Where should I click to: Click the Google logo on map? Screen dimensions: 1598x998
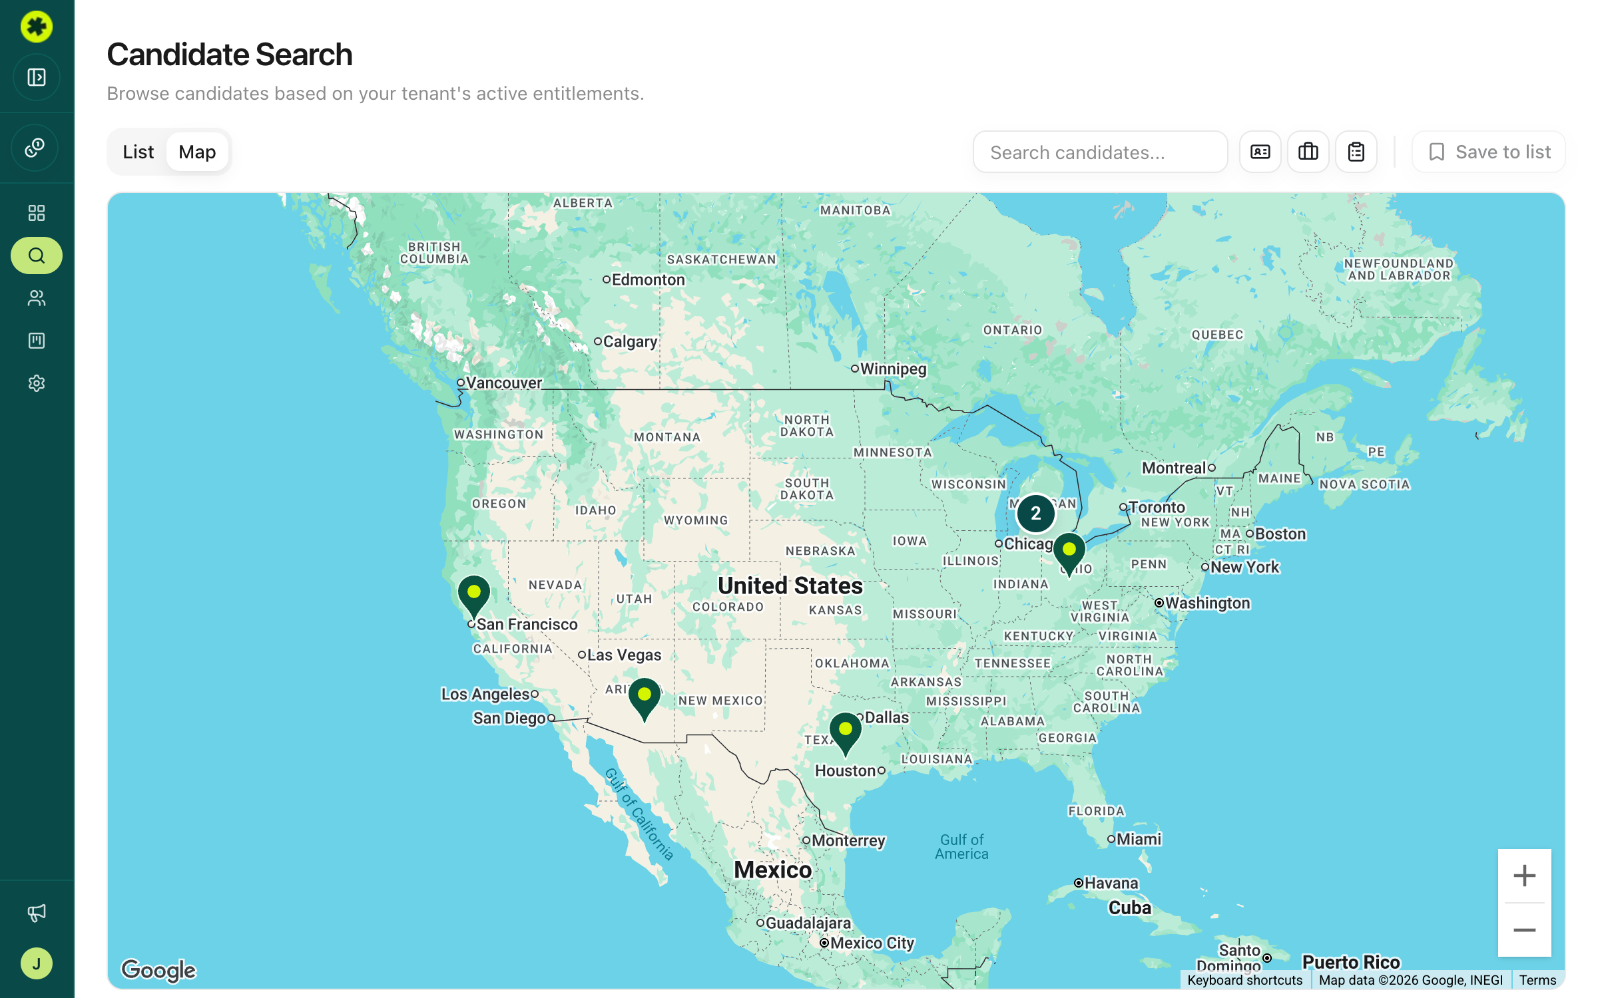coord(158,970)
